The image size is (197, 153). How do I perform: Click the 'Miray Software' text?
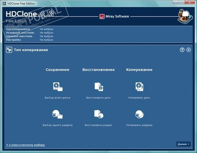click(x=117, y=16)
